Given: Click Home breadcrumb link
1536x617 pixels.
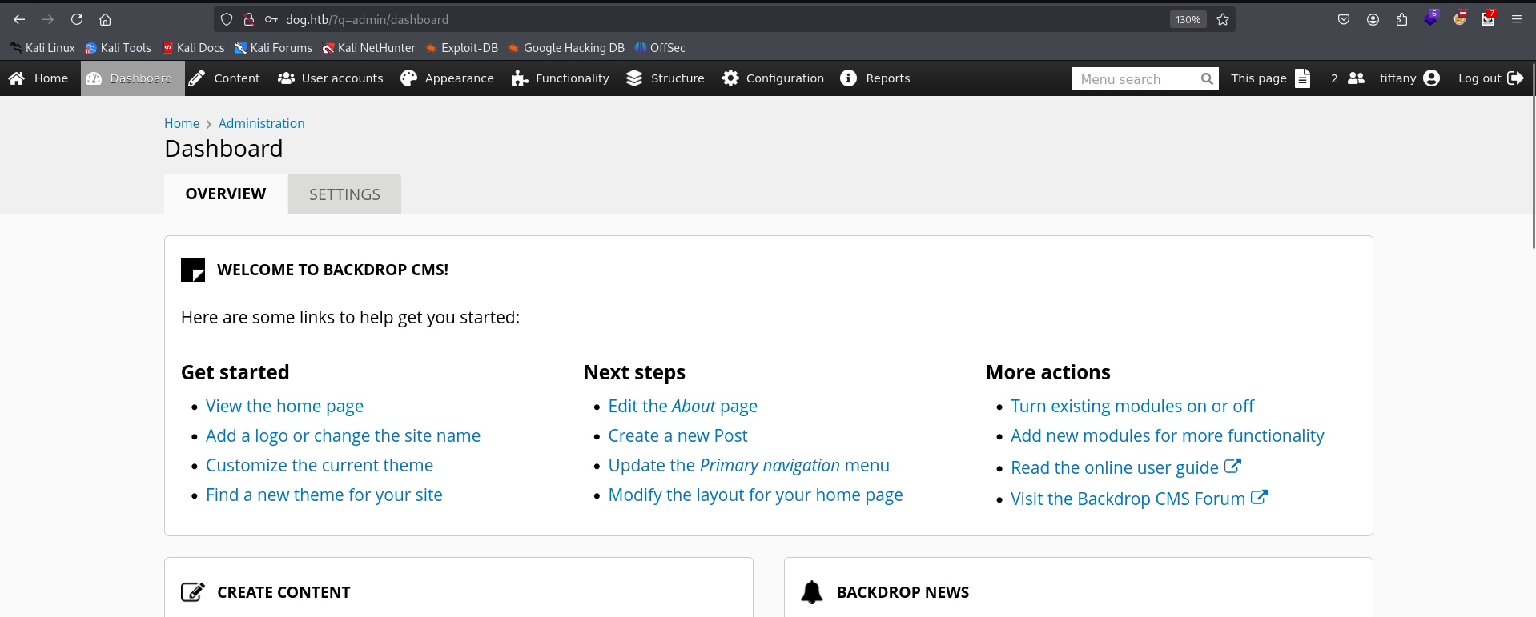Looking at the screenshot, I should (x=182, y=123).
